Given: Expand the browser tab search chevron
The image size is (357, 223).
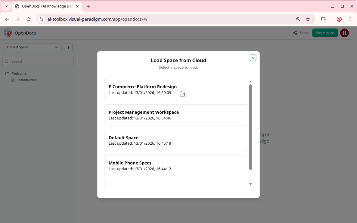Looking at the screenshot, I should [6, 6].
